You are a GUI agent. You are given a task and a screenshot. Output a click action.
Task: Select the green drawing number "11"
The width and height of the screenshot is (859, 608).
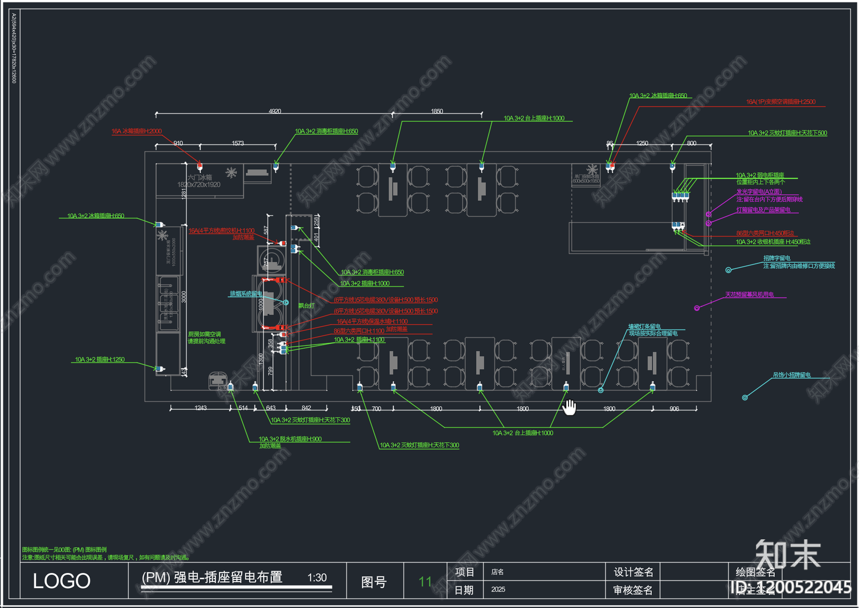(x=425, y=581)
